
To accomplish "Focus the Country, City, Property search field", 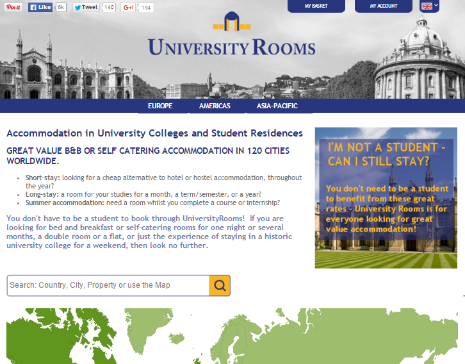I will (108, 285).
